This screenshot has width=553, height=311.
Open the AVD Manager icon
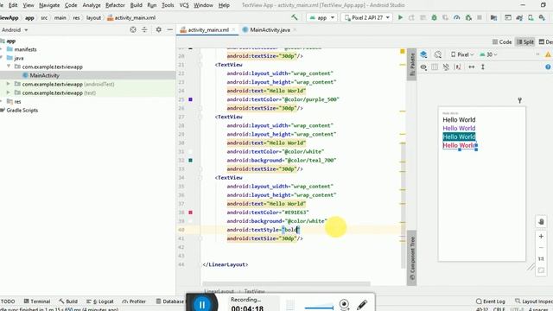click(531, 17)
